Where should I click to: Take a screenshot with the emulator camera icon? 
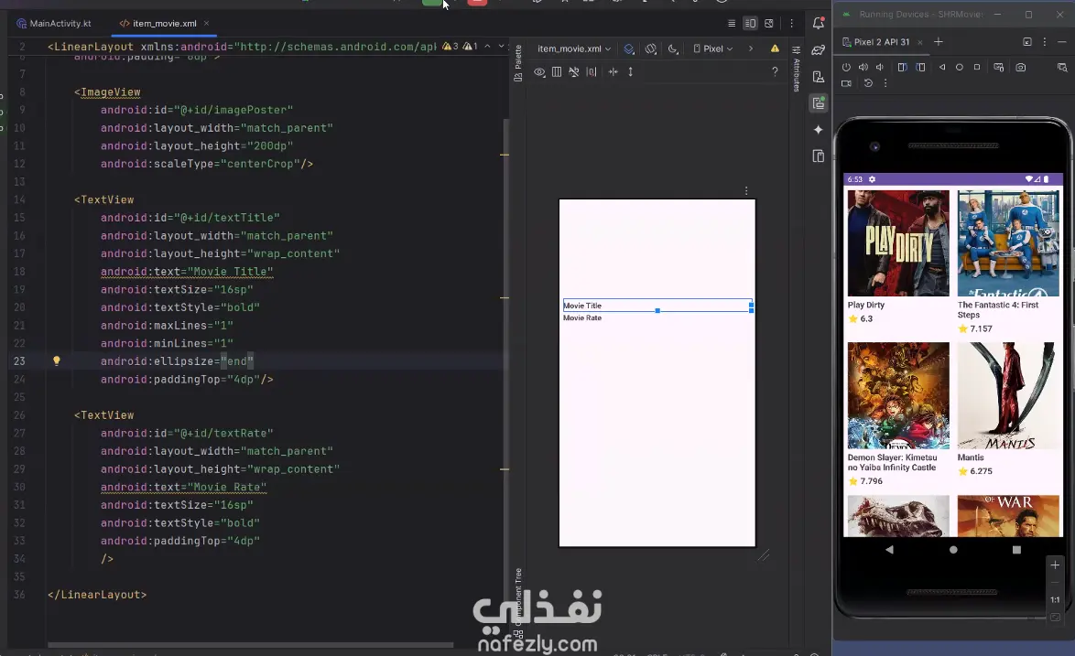click(1020, 67)
